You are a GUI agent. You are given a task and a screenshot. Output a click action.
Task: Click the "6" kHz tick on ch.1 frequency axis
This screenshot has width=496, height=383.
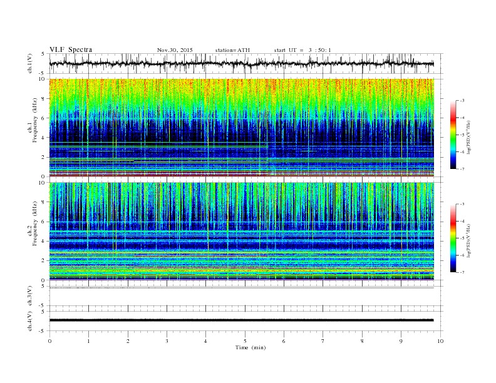44,118
